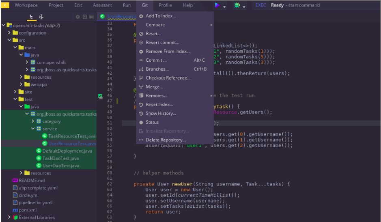The width and height of the screenshot is (381, 222).
Task: Choose Merge... option
Action: pos(175,87)
